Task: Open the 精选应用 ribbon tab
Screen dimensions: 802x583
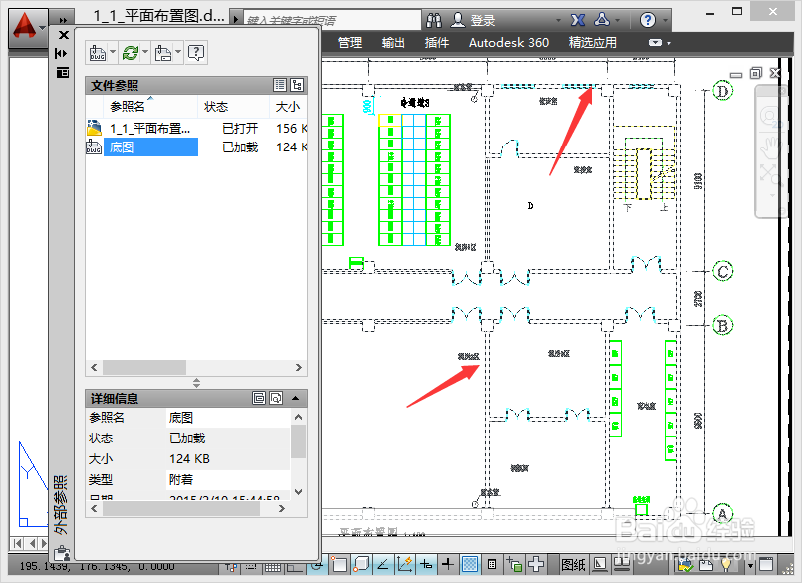Action: [593, 43]
